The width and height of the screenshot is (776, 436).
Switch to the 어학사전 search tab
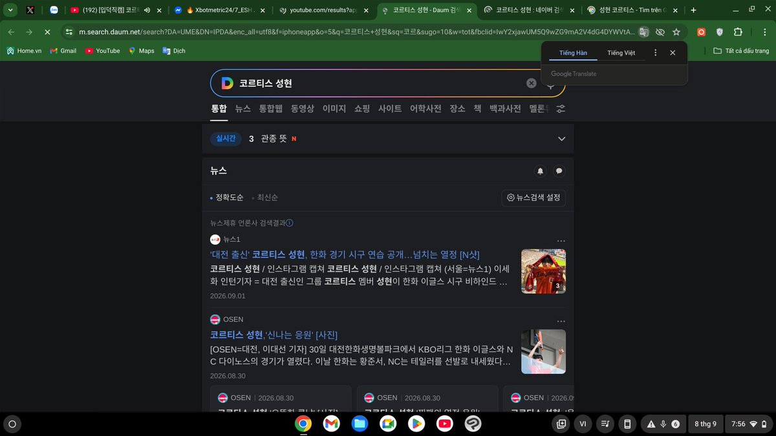point(426,109)
